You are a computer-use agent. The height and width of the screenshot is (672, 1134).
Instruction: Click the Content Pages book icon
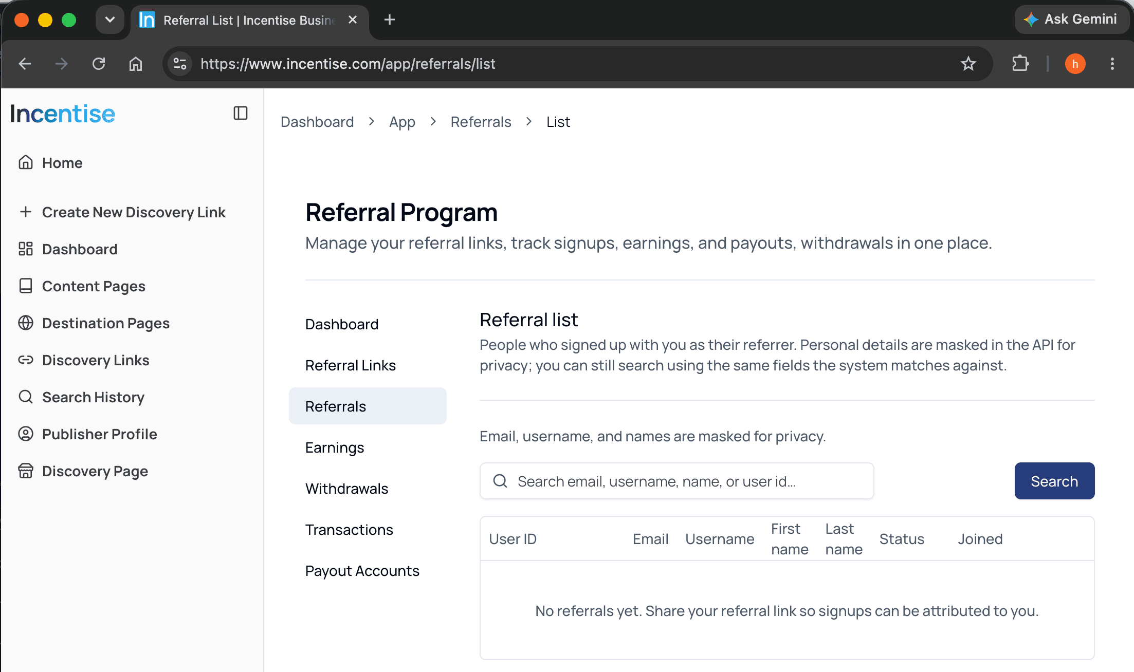pos(26,286)
